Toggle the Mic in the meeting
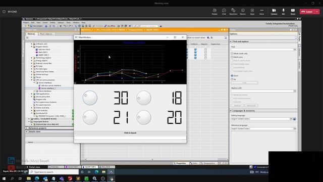 click(x=284, y=12)
